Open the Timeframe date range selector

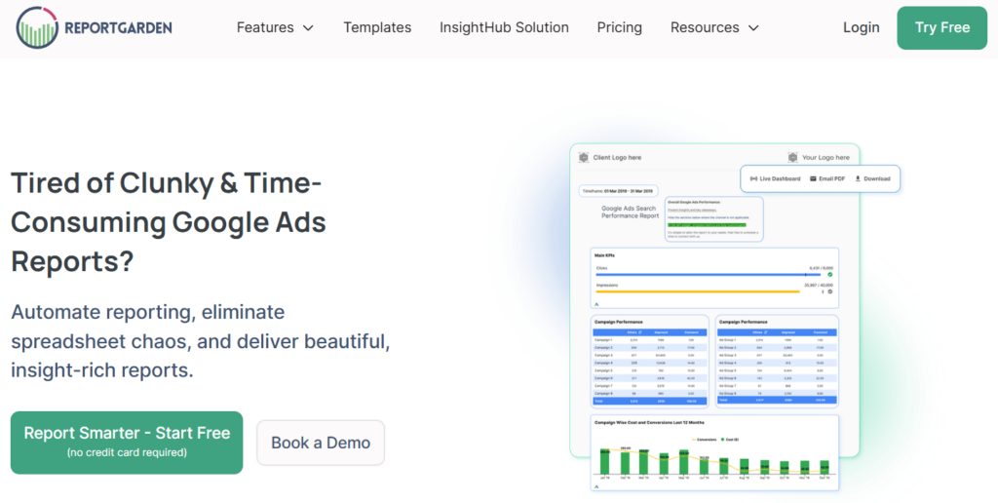click(618, 191)
